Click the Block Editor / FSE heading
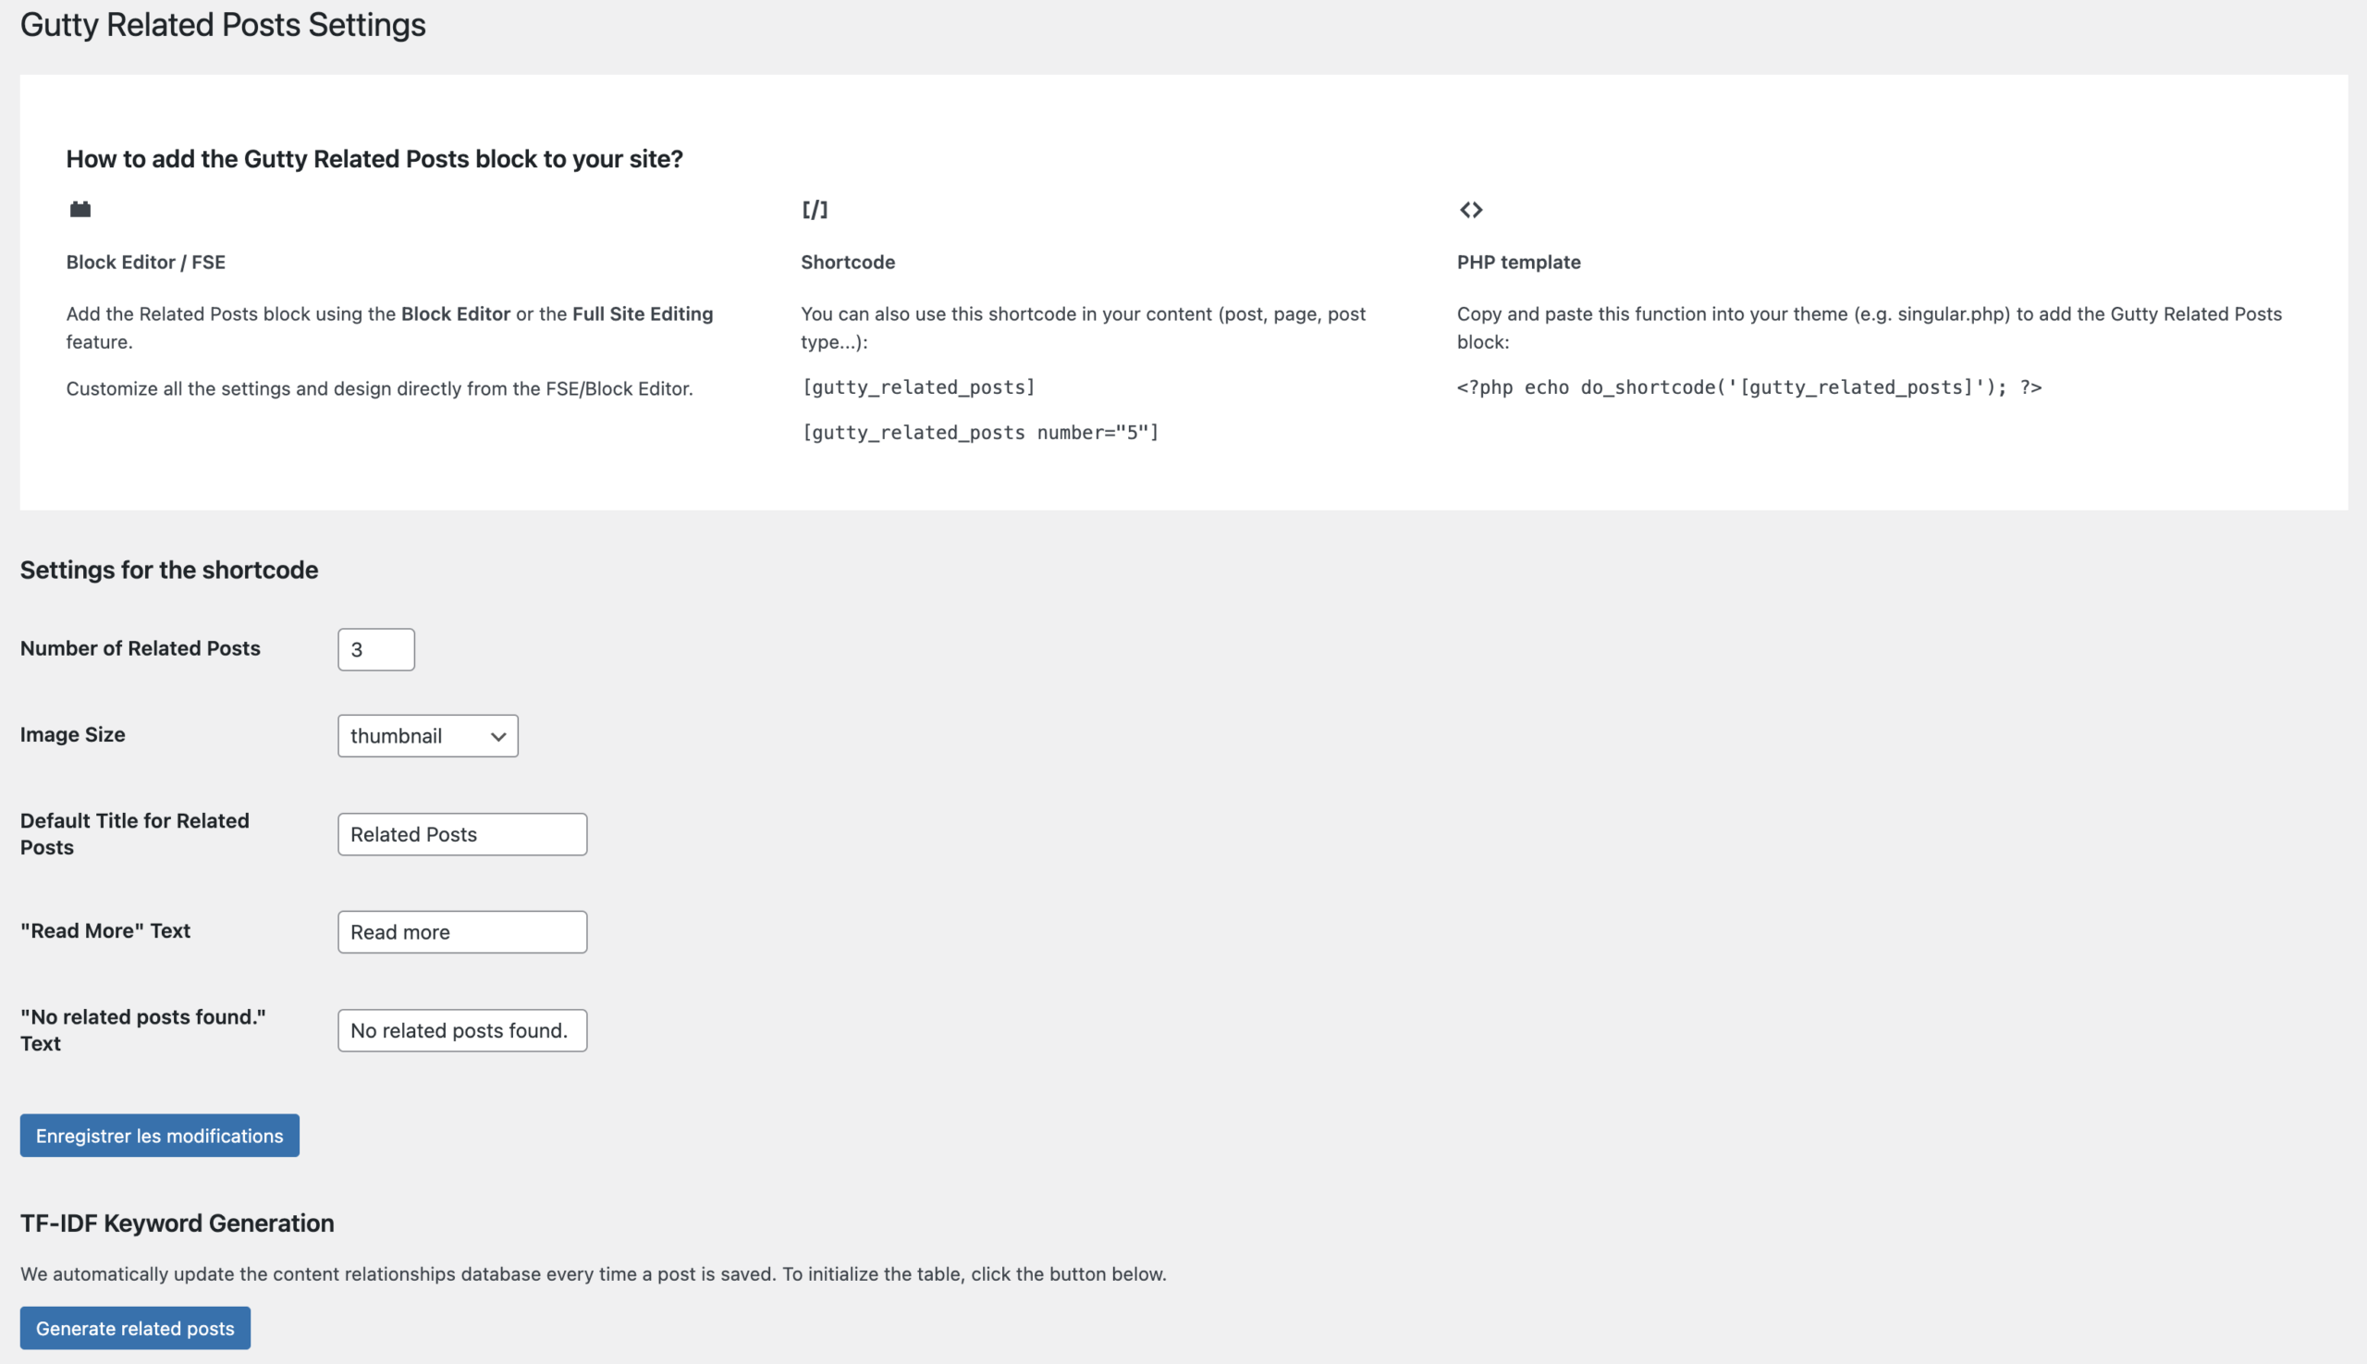The height and width of the screenshot is (1364, 2367). point(145,263)
